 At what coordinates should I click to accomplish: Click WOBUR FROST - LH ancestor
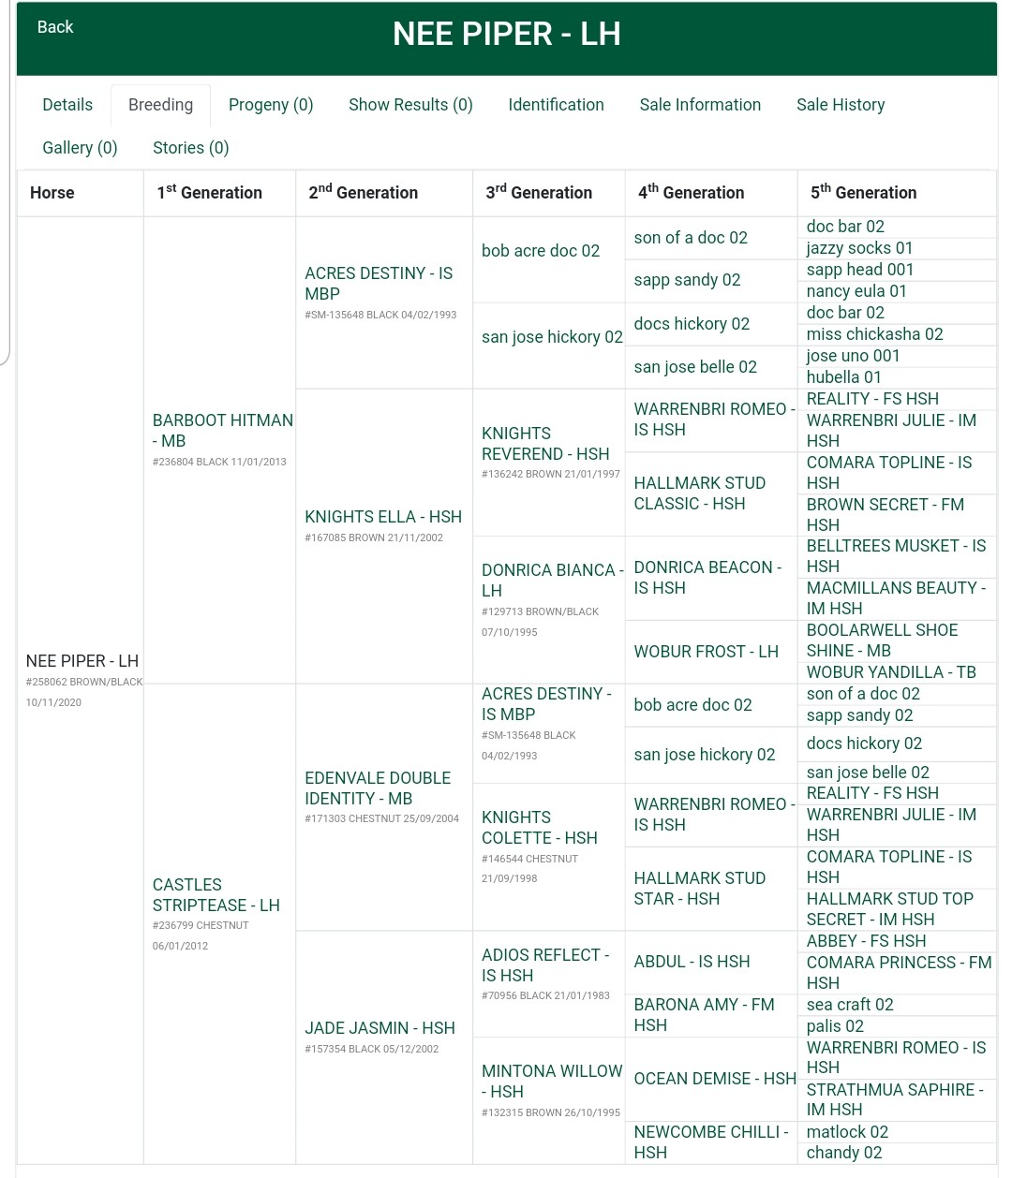click(x=706, y=652)
